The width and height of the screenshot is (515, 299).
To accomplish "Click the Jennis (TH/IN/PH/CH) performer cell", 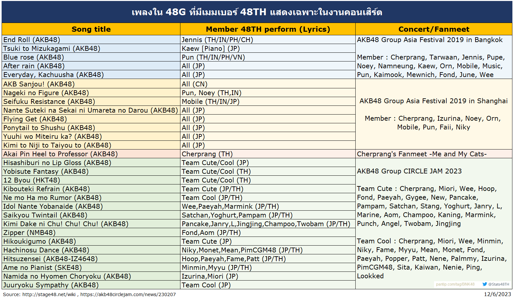I will (x=268, y=40).
